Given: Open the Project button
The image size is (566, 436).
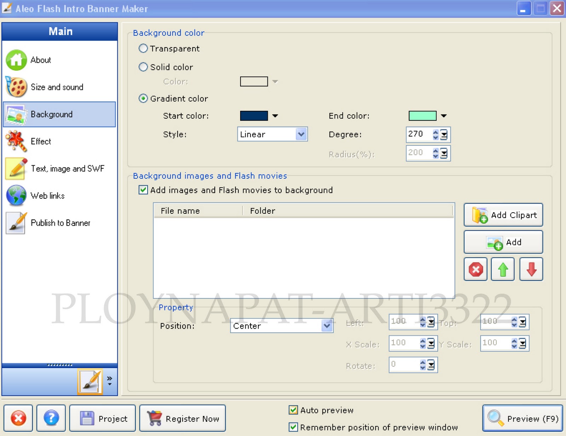Looking at the screenshot, I should coord(102,418).
